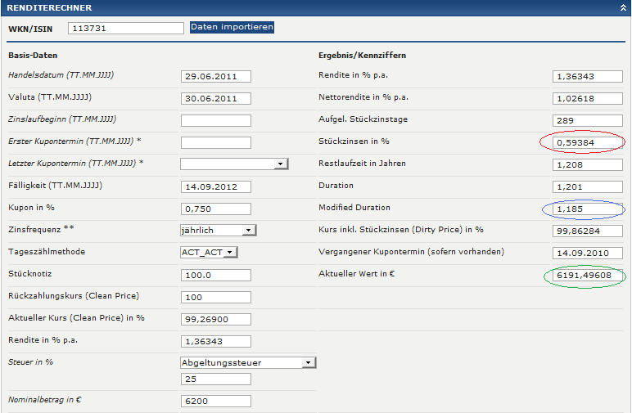Select the tax percentage field showing 25
Viewport: 632px width, 413px height.
tap(216, 379)
